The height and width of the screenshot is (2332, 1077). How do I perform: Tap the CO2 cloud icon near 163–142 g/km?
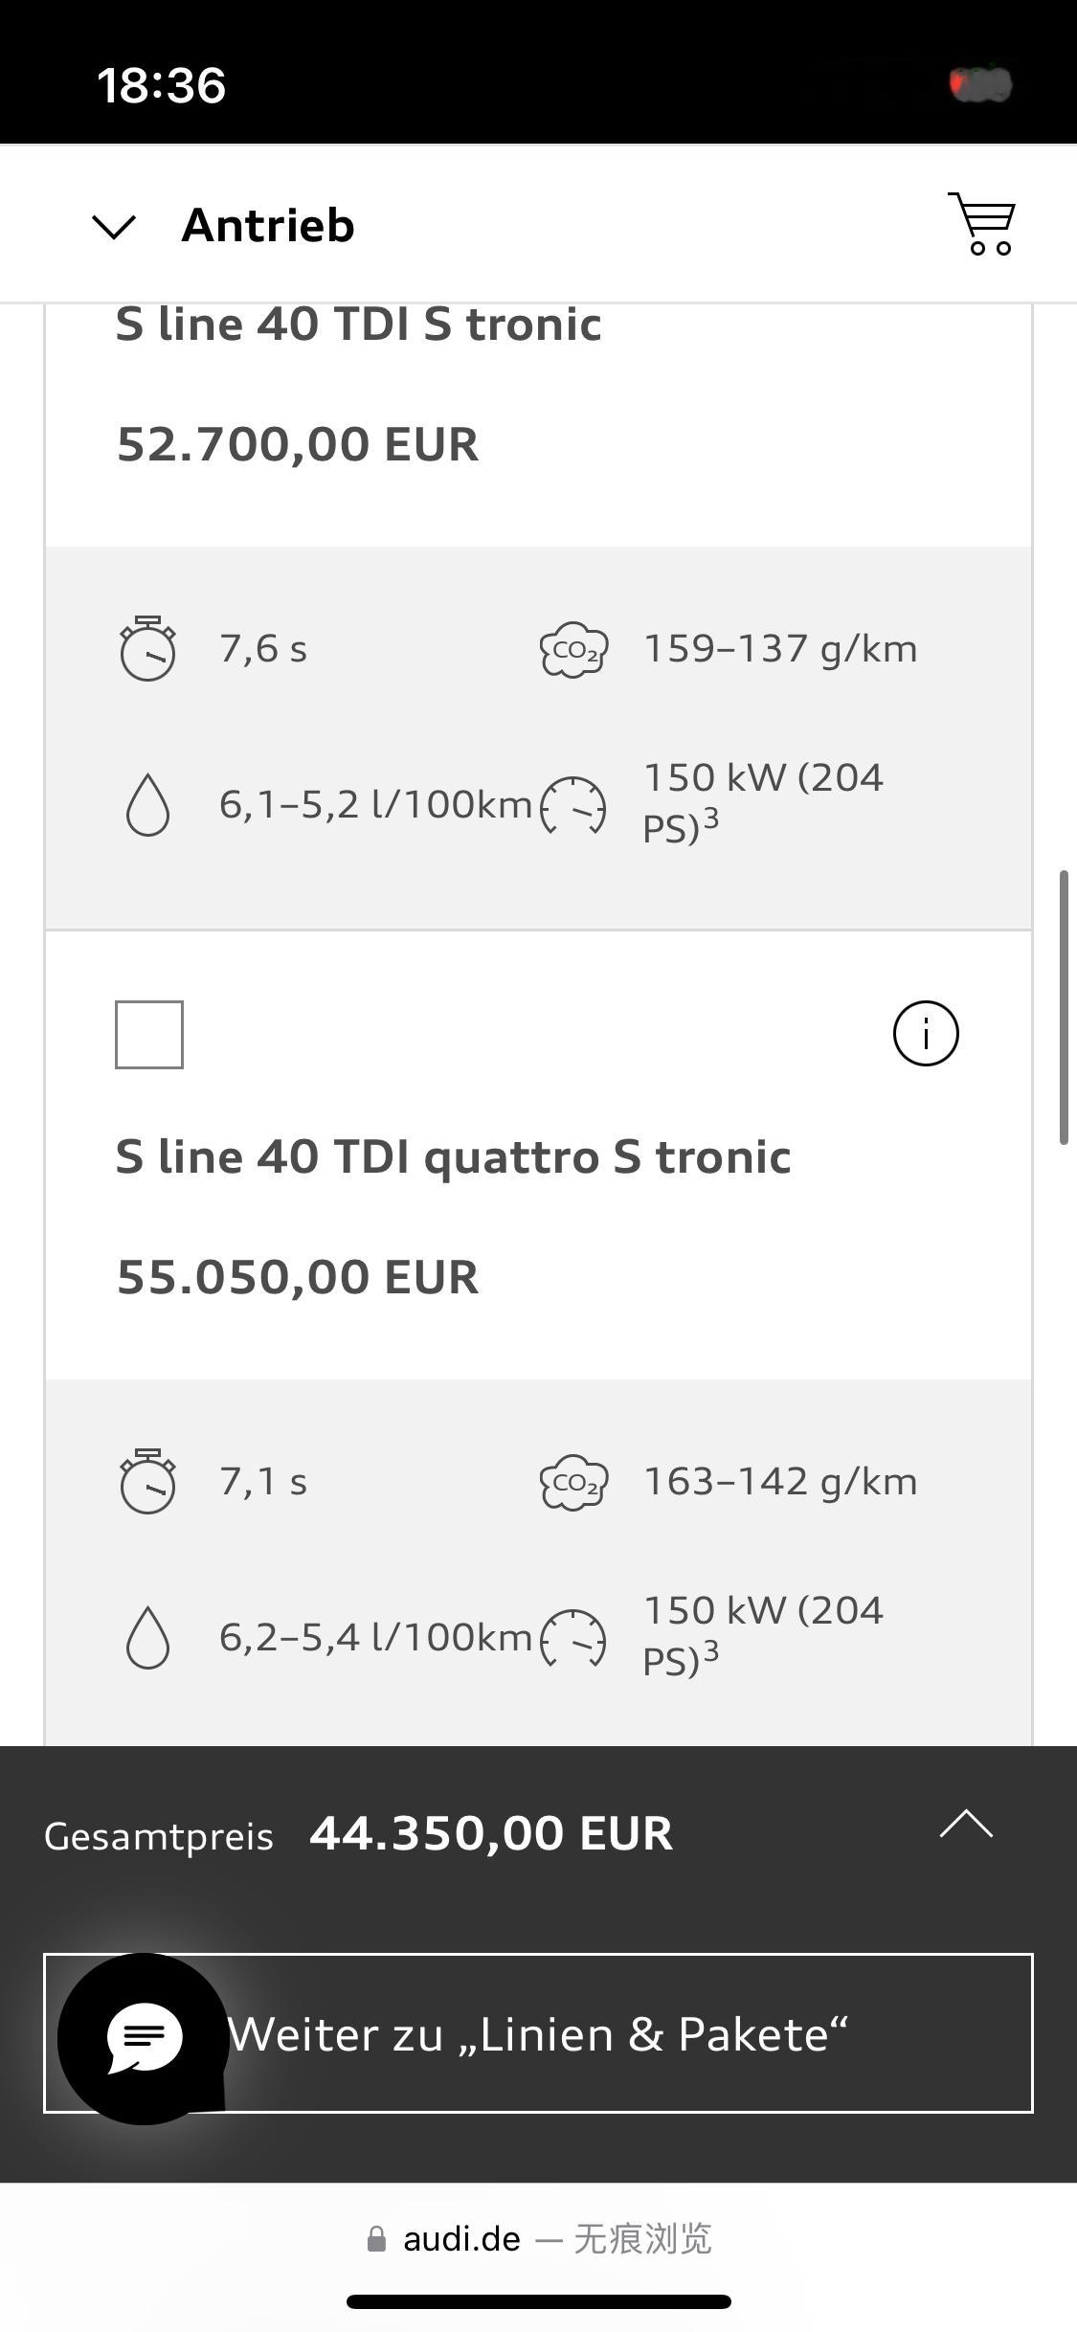click(573, 1482)
